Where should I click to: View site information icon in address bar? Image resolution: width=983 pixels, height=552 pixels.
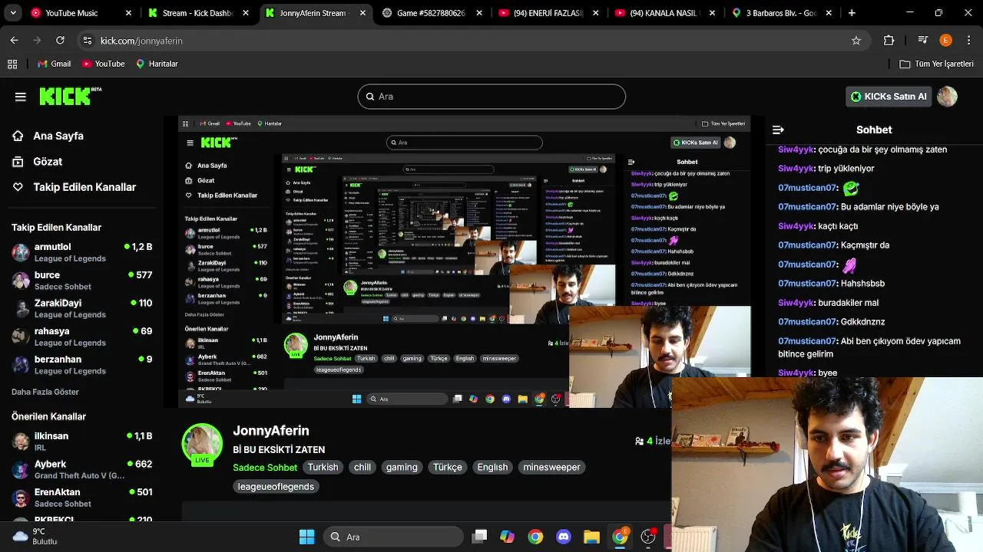pos(87,41)
